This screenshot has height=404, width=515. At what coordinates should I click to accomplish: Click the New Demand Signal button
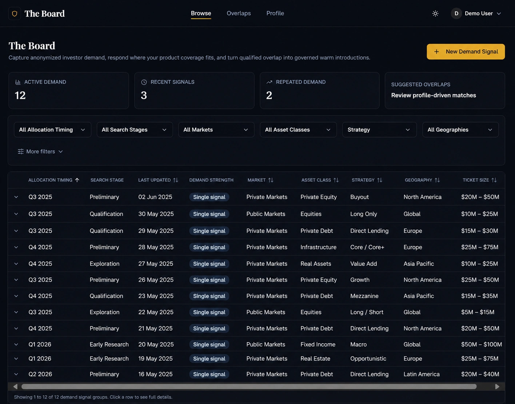click(x=466, y=52)
